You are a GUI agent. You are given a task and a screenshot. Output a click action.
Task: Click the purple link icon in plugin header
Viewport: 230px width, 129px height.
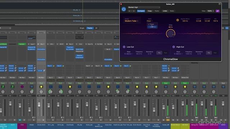point(217,11)
